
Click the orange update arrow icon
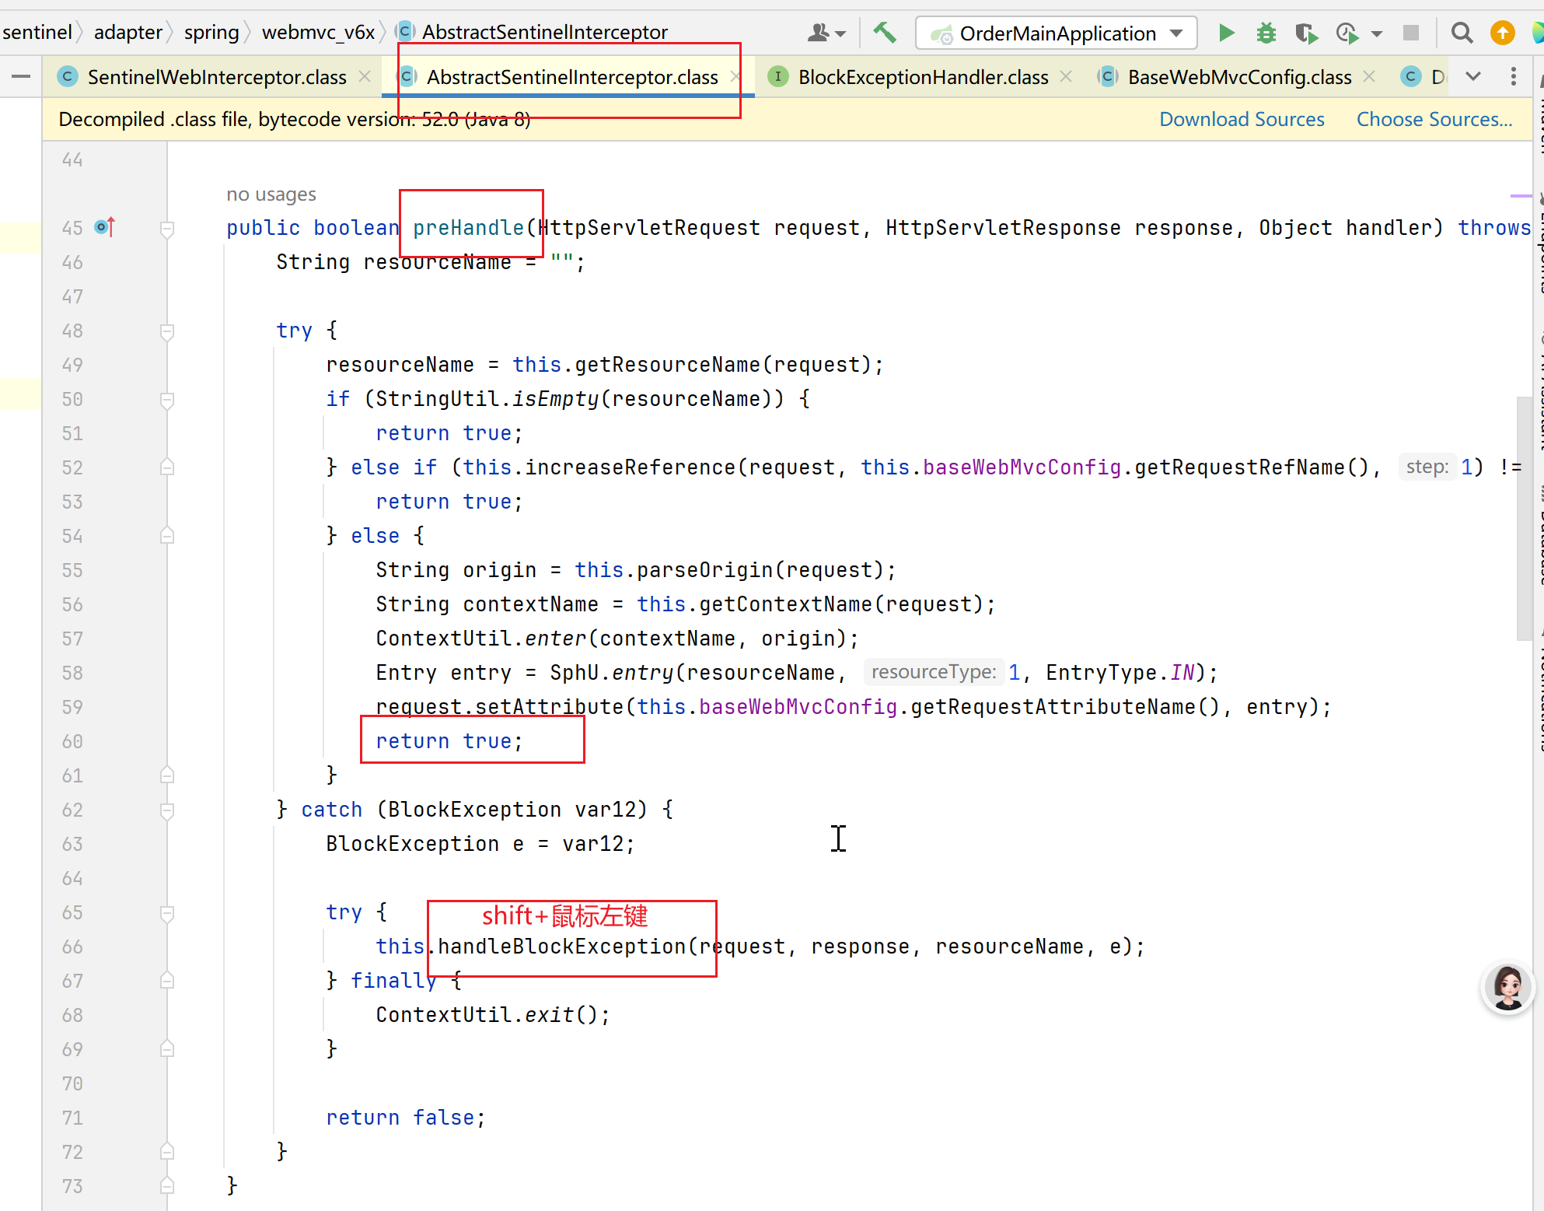coord(1502,33)
